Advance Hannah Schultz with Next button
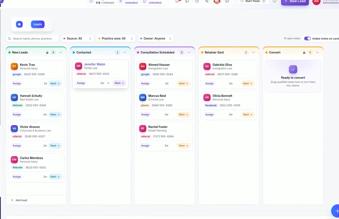This screenshot has height=219, width=339. coord(55,115)
